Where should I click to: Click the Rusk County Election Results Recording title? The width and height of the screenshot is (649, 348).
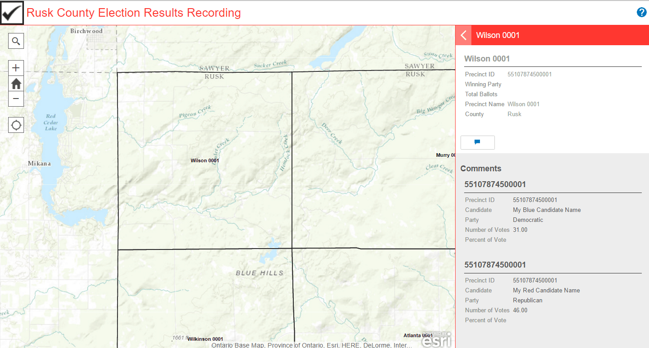(134, 13)
